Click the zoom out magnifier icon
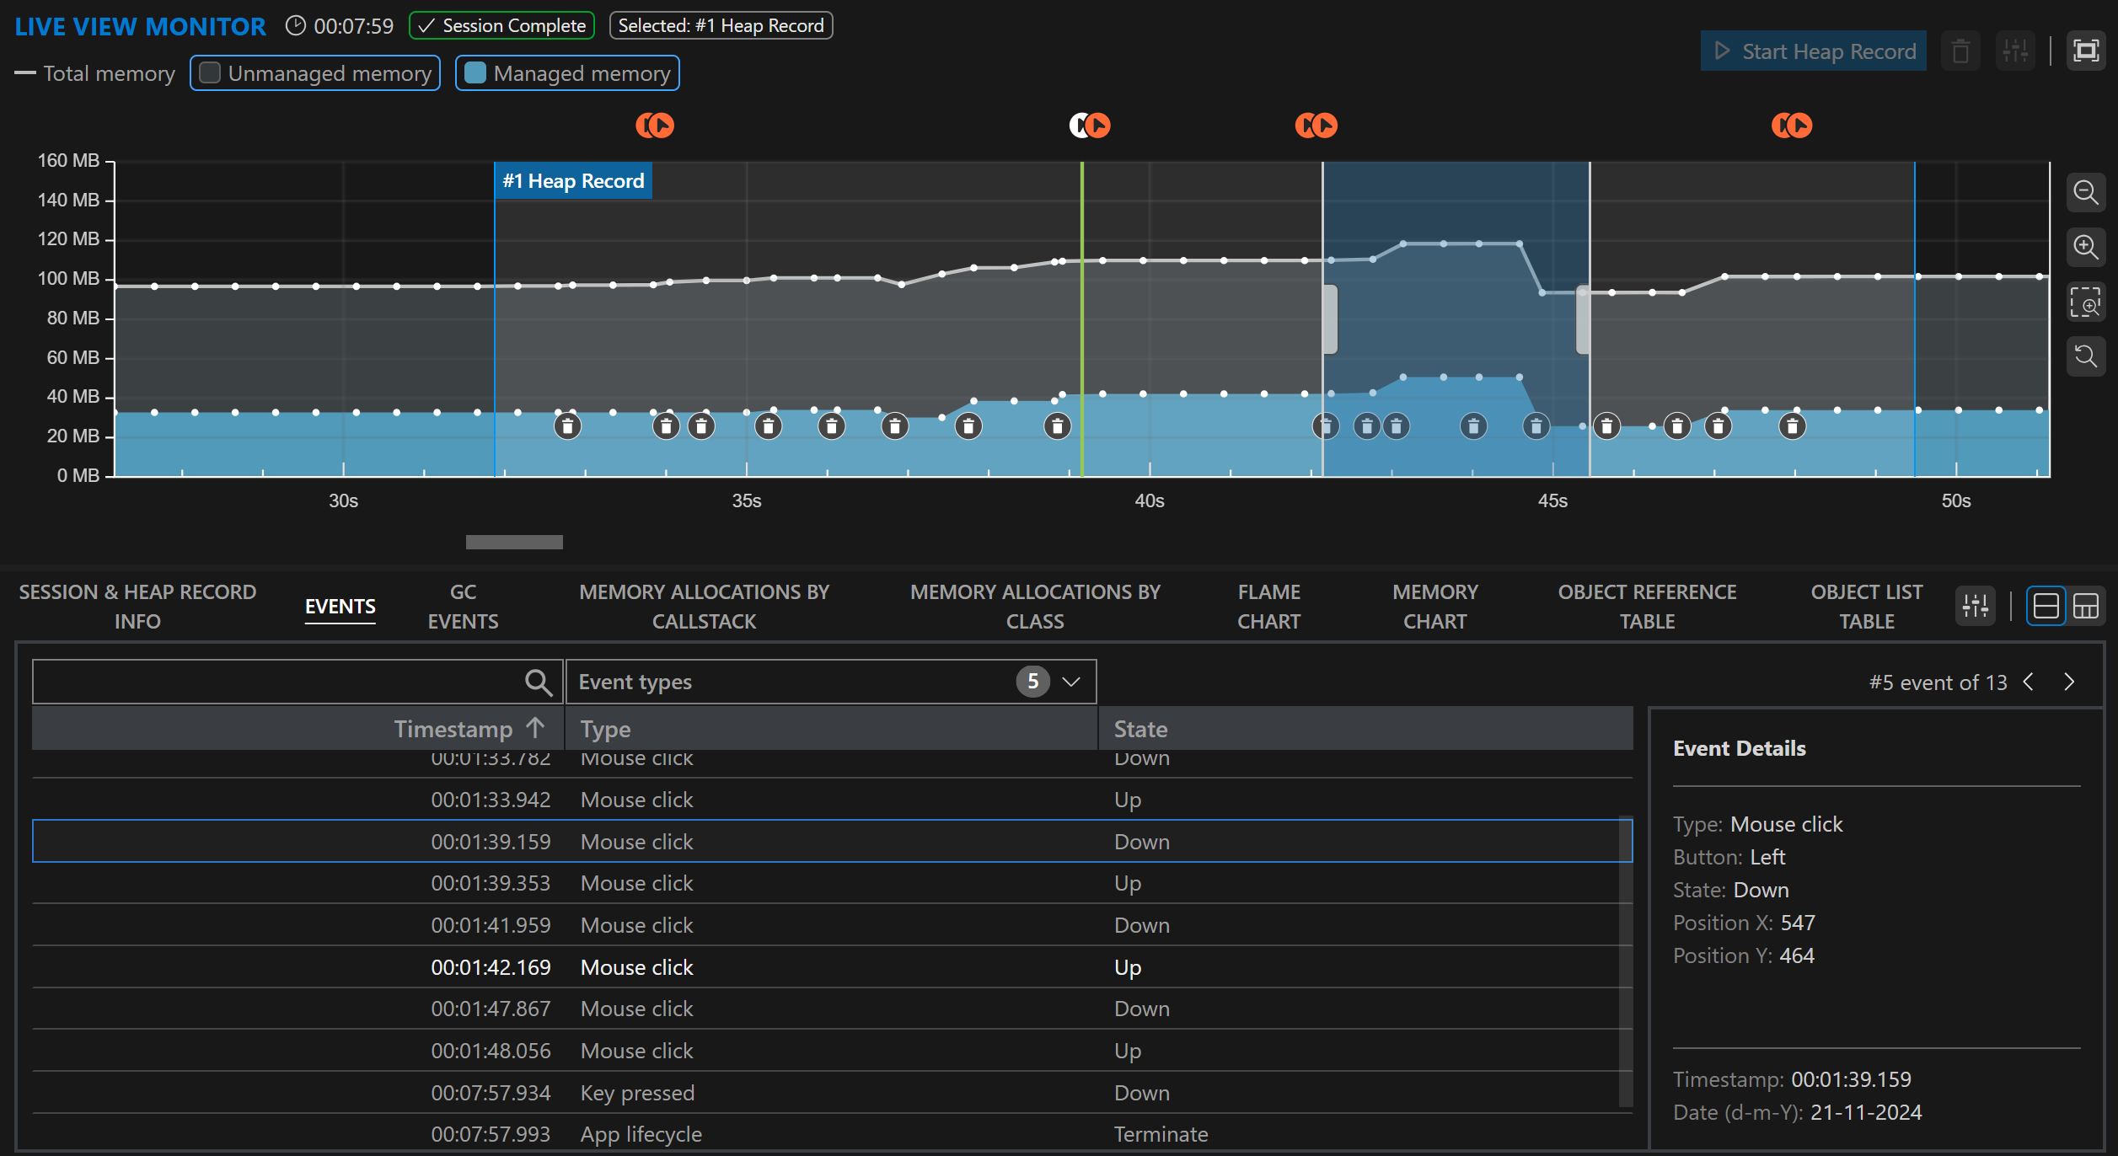 tap(2086, 194)
